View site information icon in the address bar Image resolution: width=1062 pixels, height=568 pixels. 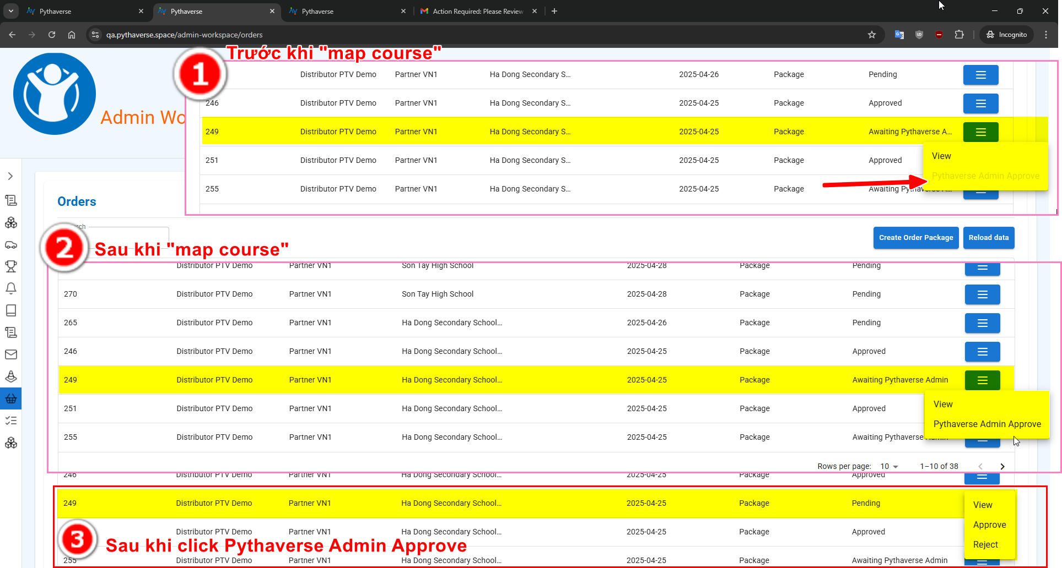(95, 35)
